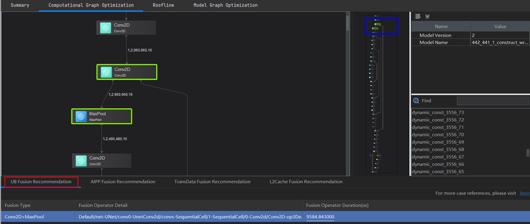Switch to the Summary tab
This screenshot has width=530, height=224.
[19, 5]
